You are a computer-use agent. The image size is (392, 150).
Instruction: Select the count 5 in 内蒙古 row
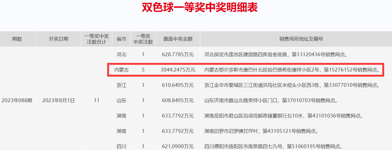click(x=143, y=70)
